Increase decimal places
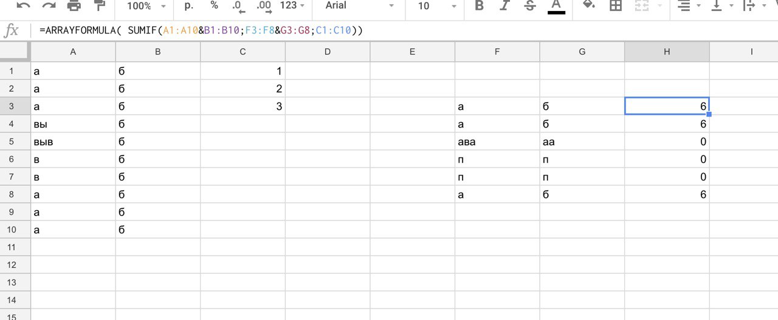The image size is (778, 320). click(264, 6)
